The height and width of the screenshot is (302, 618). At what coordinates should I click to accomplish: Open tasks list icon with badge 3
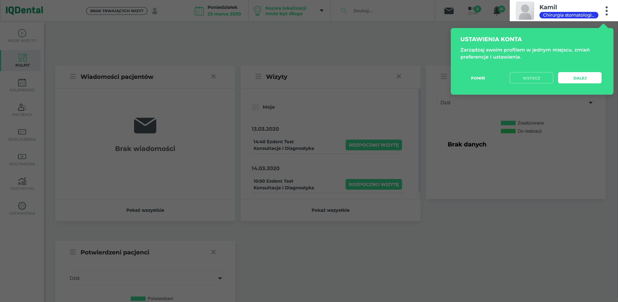pos(474,11)
